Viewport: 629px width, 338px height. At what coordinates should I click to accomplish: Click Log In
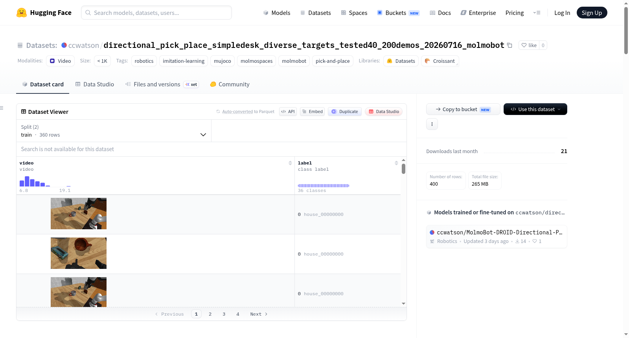[562, 13]
